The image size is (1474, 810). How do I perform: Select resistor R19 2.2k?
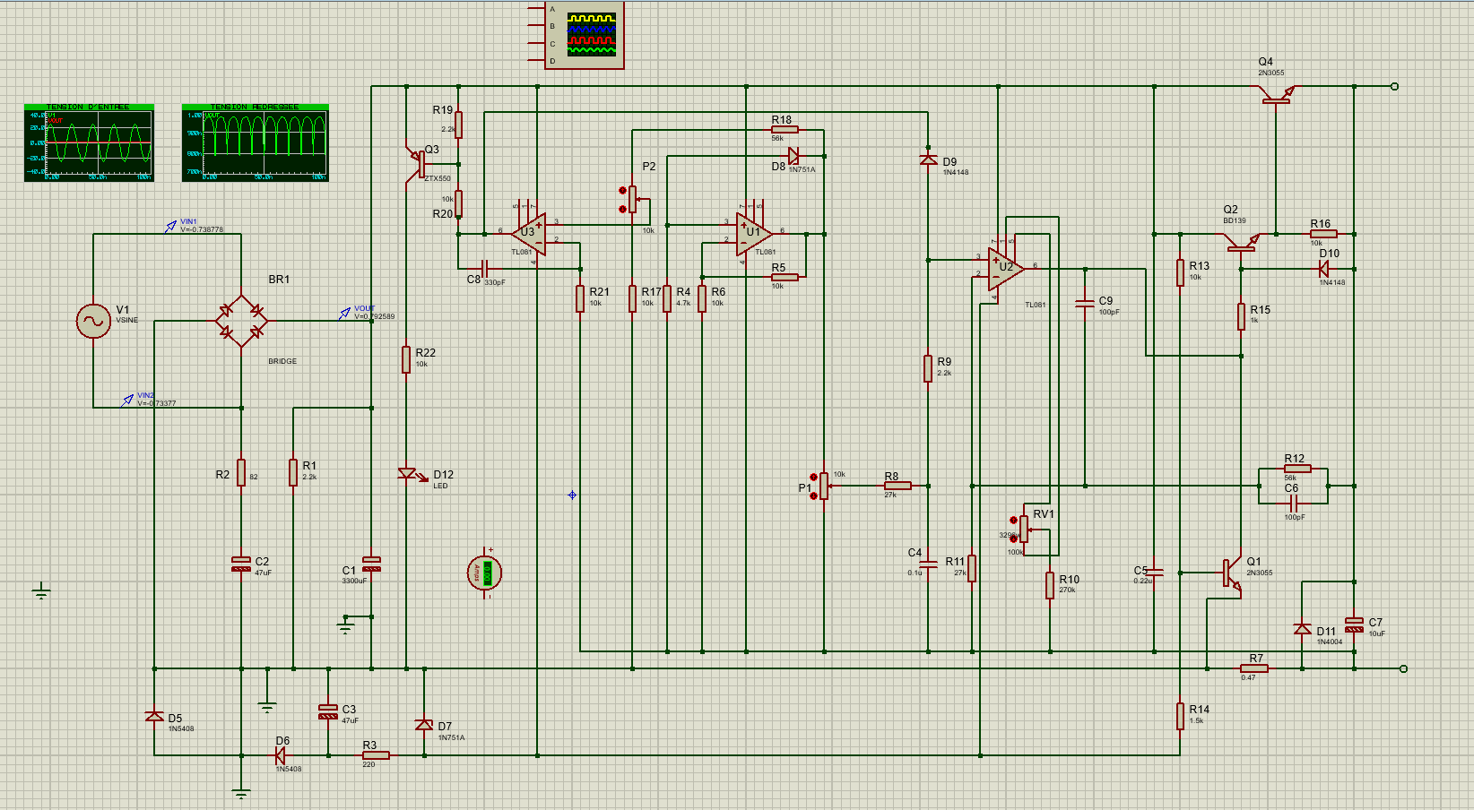click(x=458, y=125)
